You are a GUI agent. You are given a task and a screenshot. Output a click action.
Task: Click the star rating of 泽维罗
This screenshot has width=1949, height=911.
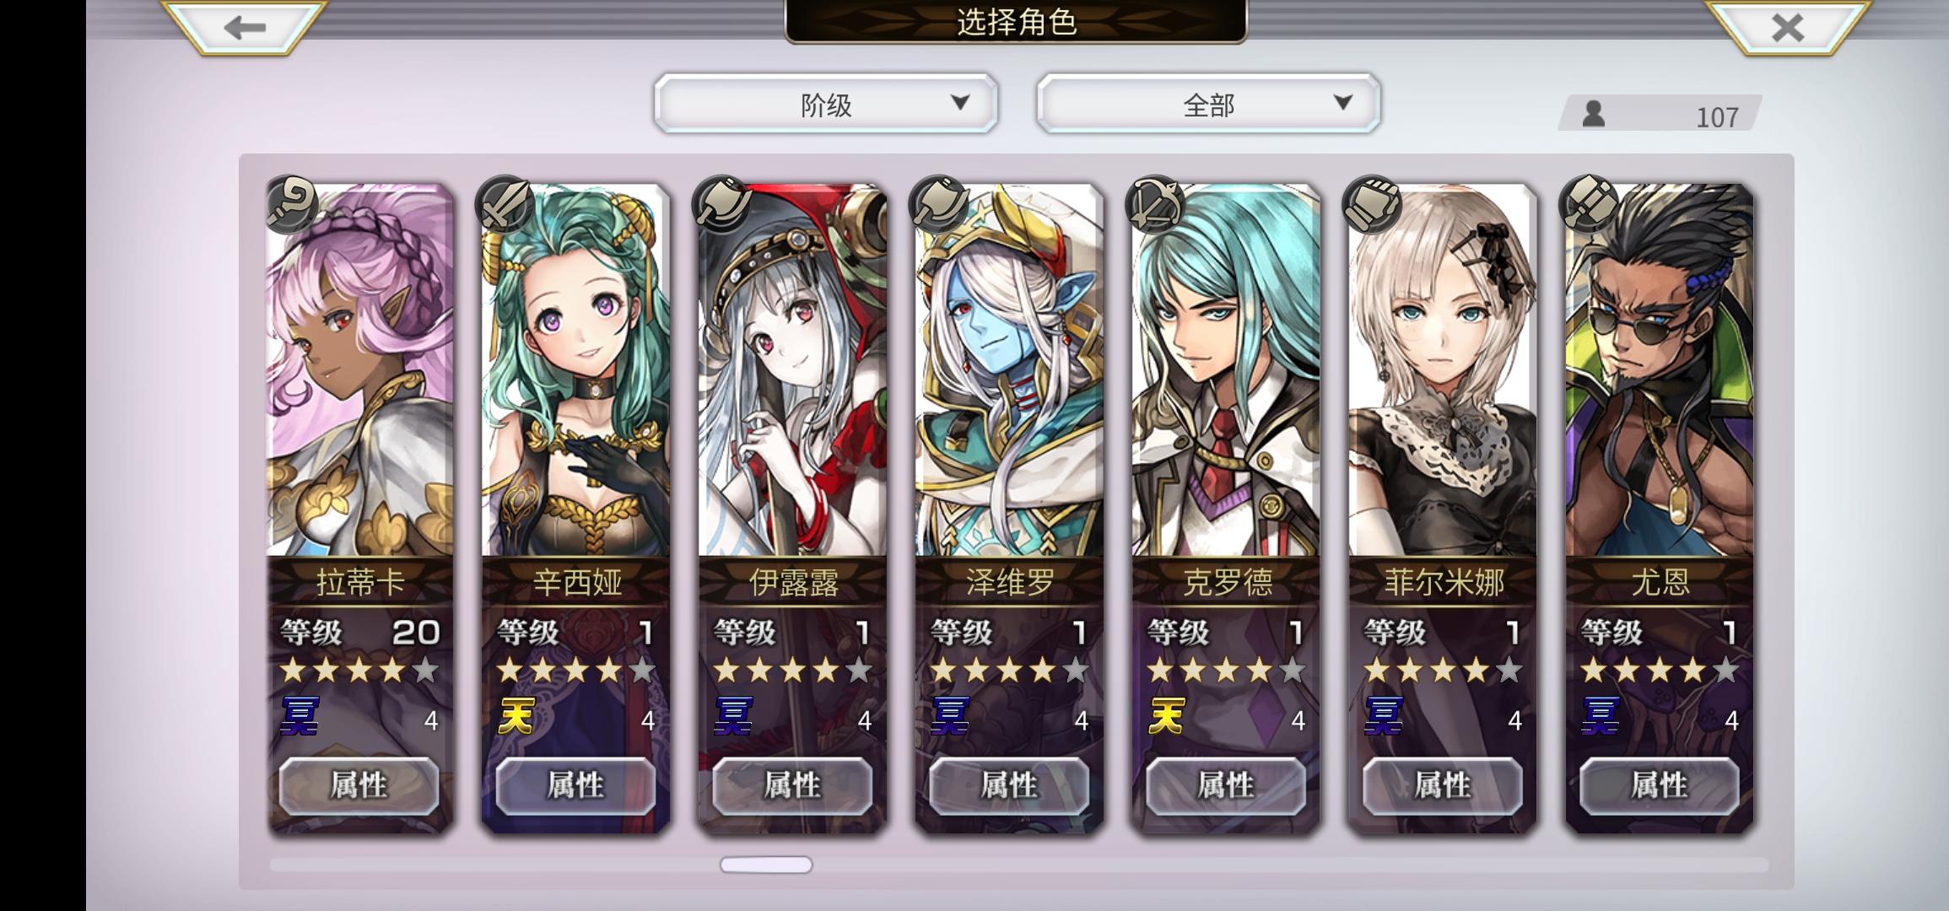click(1009, 671)
